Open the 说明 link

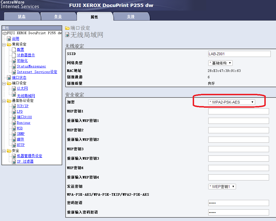(x=16, y=39)
